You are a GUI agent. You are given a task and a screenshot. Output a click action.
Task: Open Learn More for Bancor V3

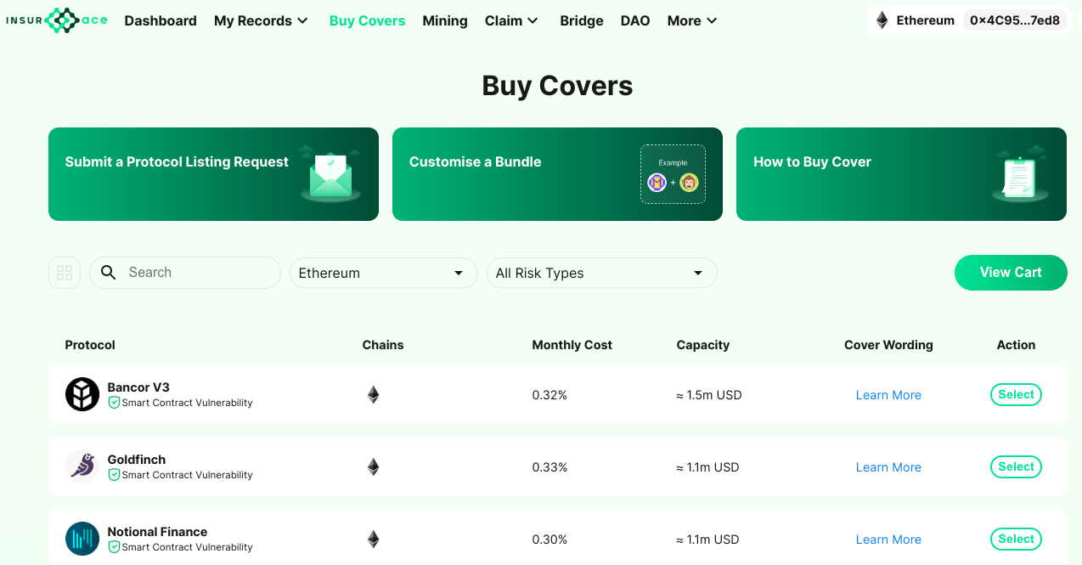pos(888,395)
